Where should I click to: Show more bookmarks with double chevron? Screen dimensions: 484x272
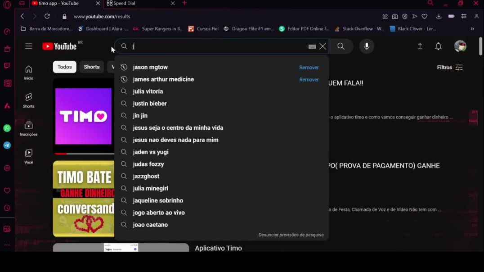tap(472, 29)
